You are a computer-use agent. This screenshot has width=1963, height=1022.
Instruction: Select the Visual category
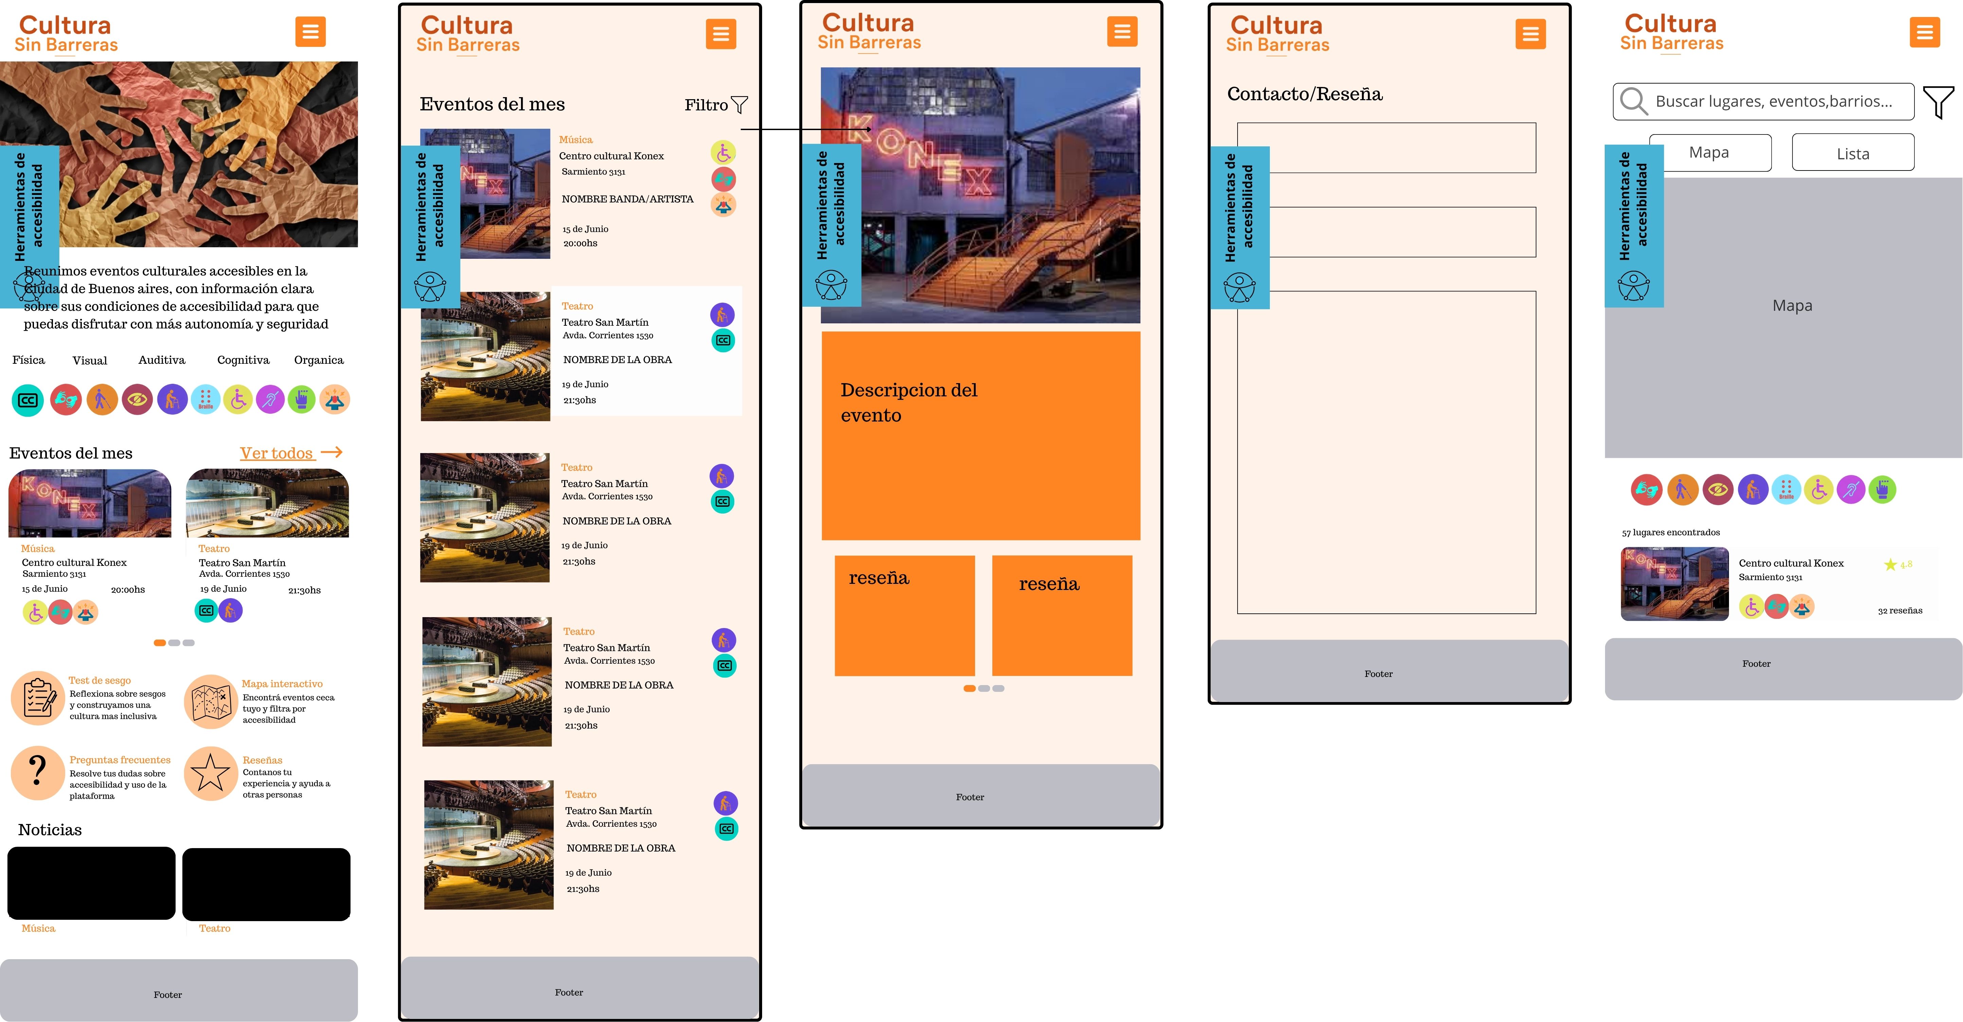click(90, 361)
